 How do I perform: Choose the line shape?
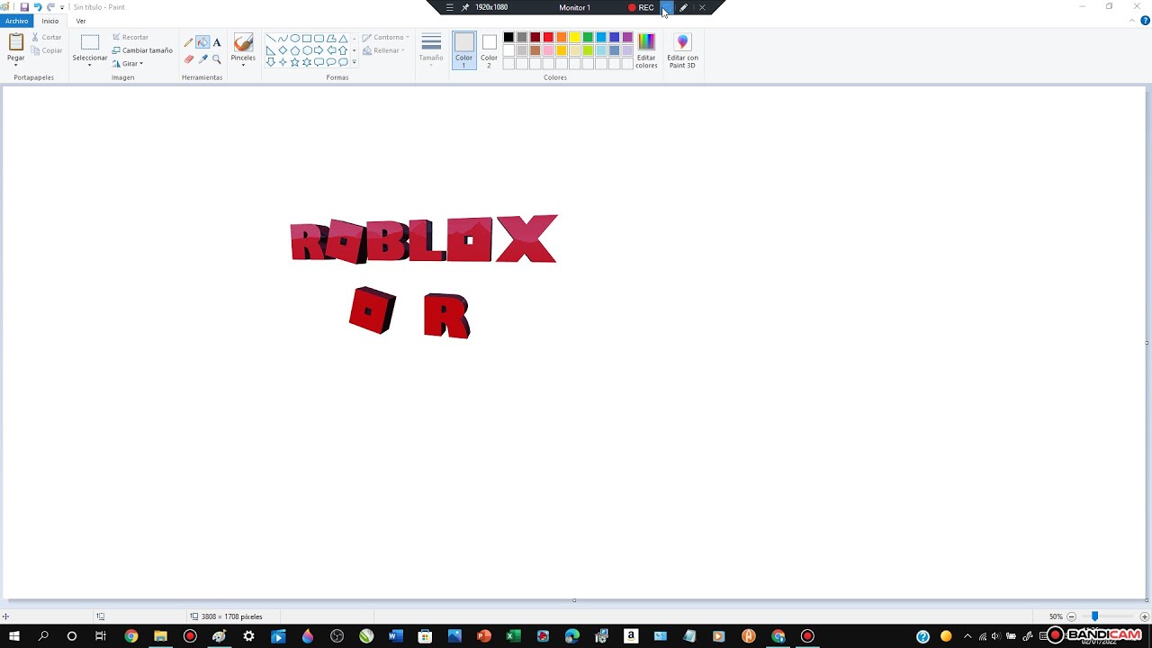coord(270,39)
